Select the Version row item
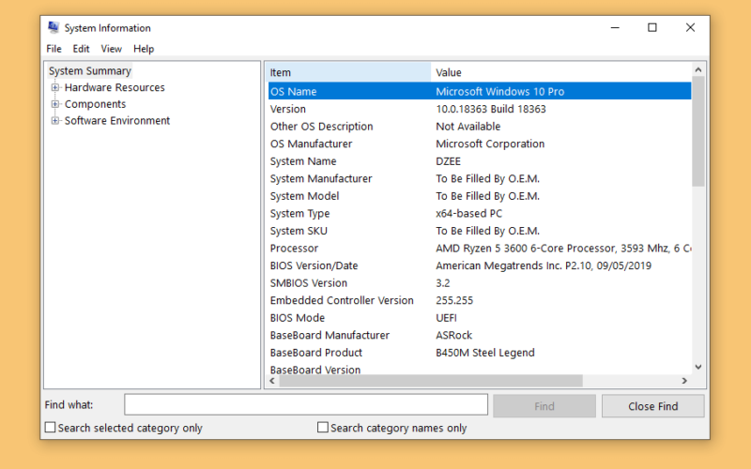 coord(480,109)
